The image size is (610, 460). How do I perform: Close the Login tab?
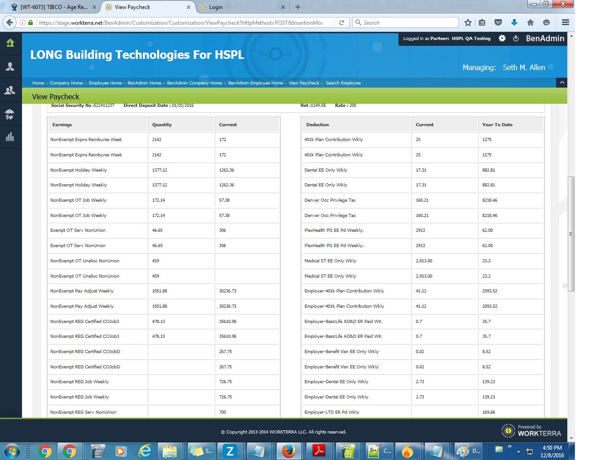[283, 7]
